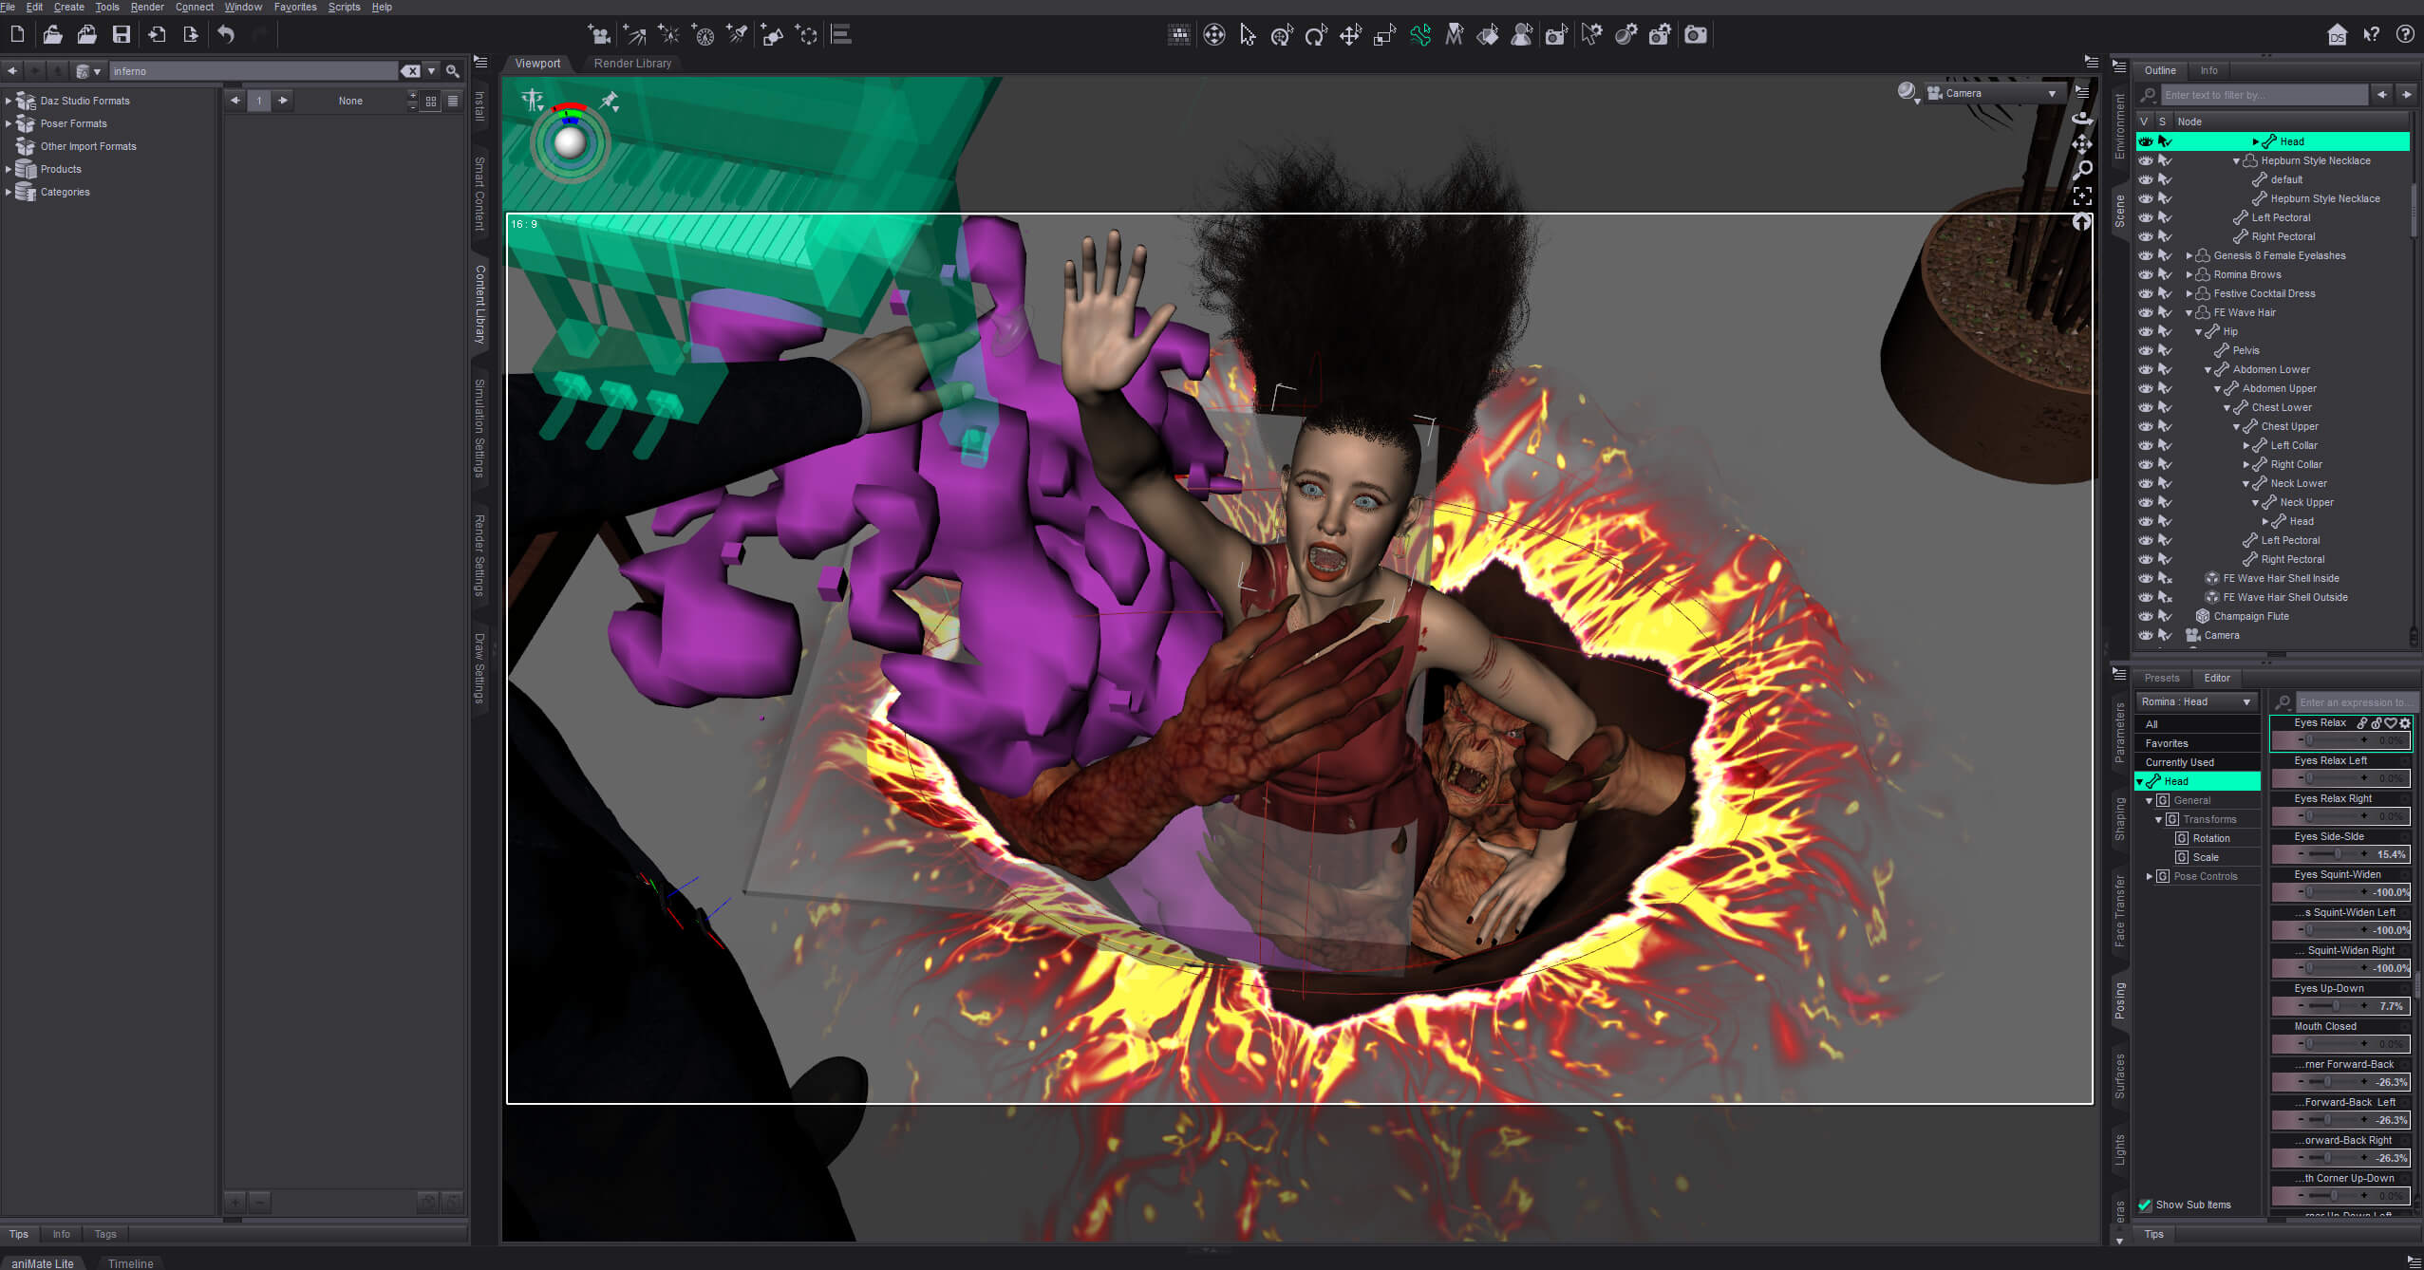Select the Translate move tool
2424x1270 pixels.
(x=1350, y=35)
